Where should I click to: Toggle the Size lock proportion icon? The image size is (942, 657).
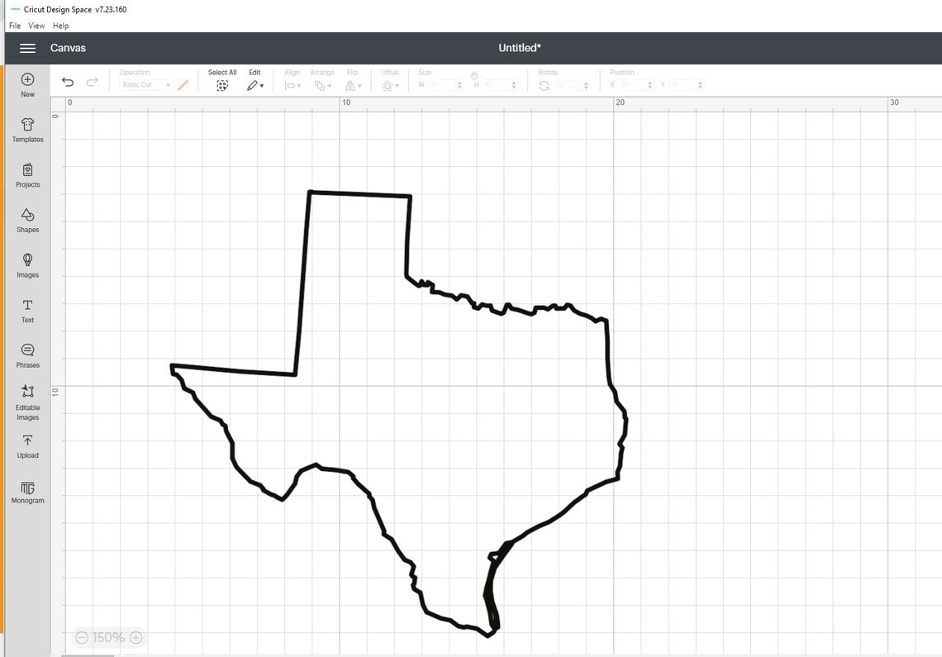(x=474, y=74)
